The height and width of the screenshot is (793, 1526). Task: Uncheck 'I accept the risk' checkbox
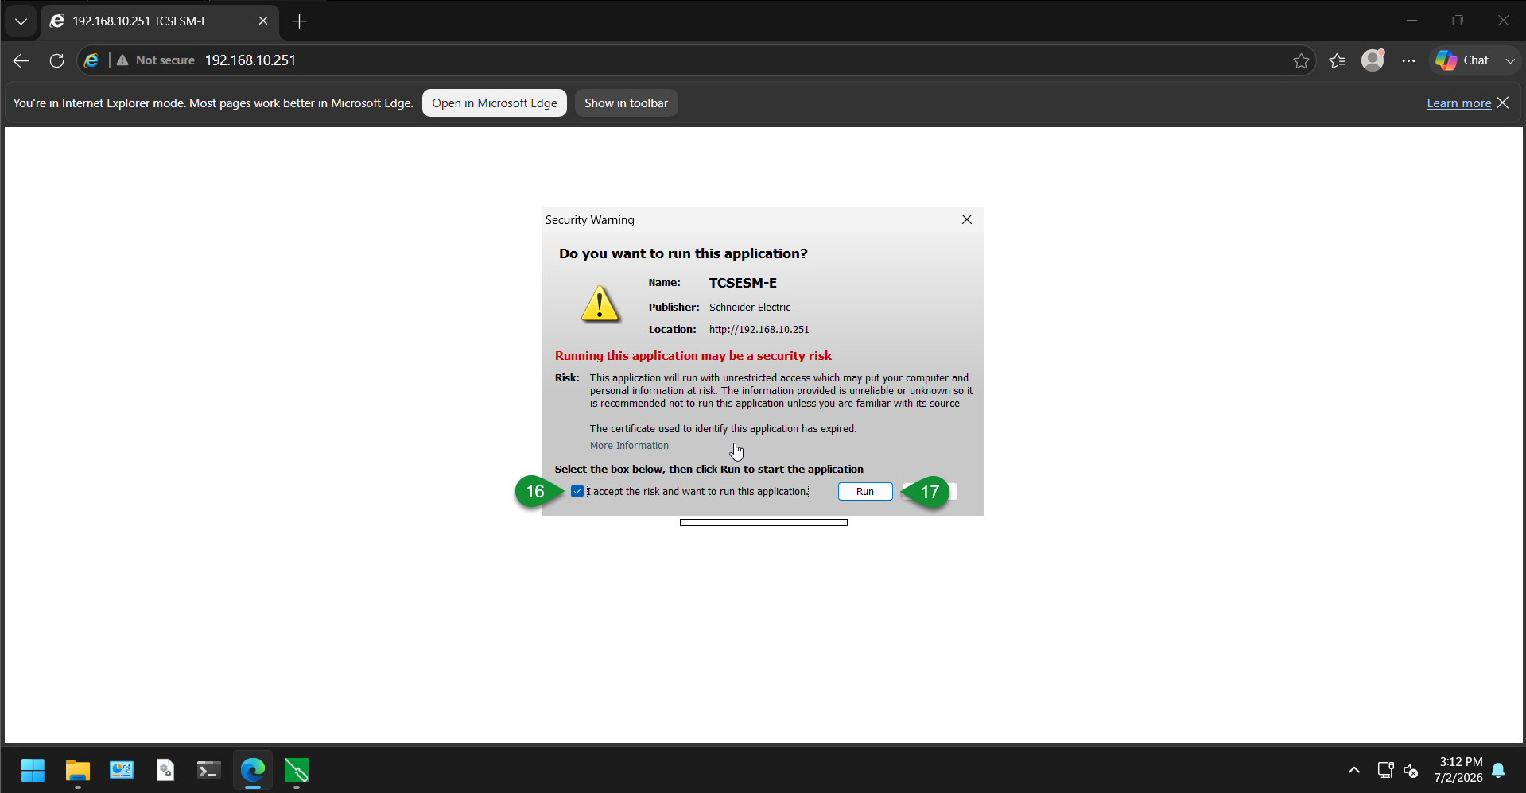tap(577, 492)
